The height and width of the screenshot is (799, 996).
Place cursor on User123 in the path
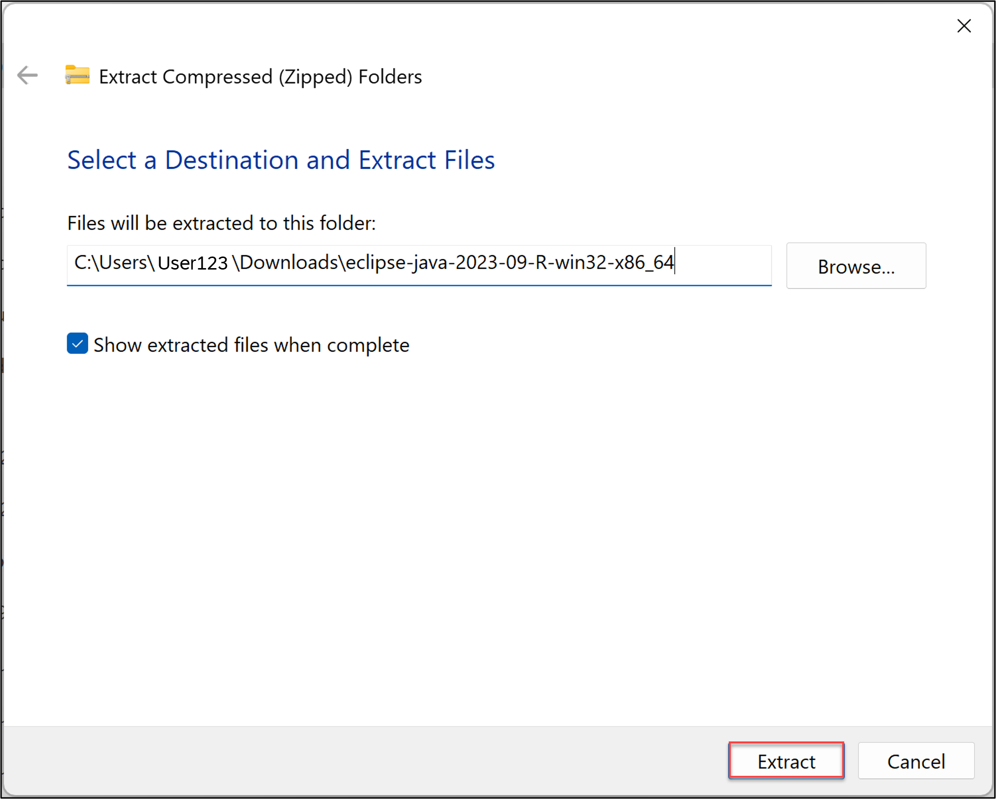[x=192, y=263]
